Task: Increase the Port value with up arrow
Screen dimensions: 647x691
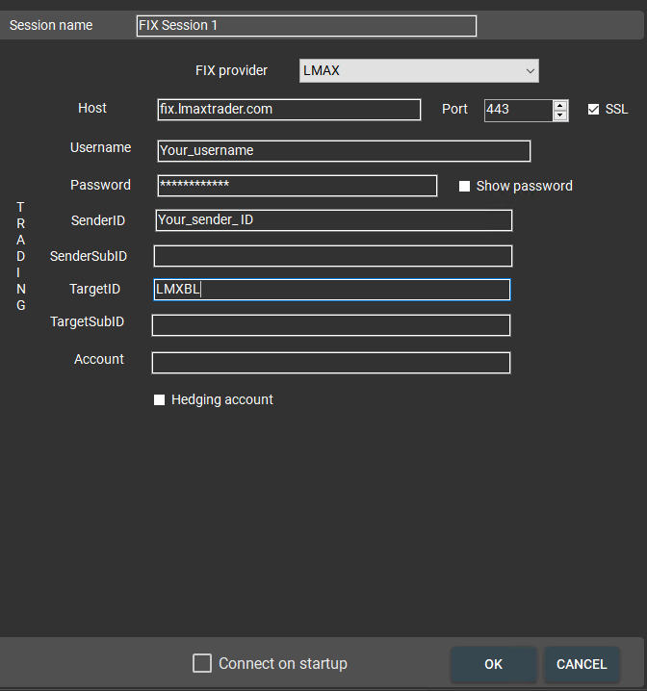Action: tap(560, 105)
